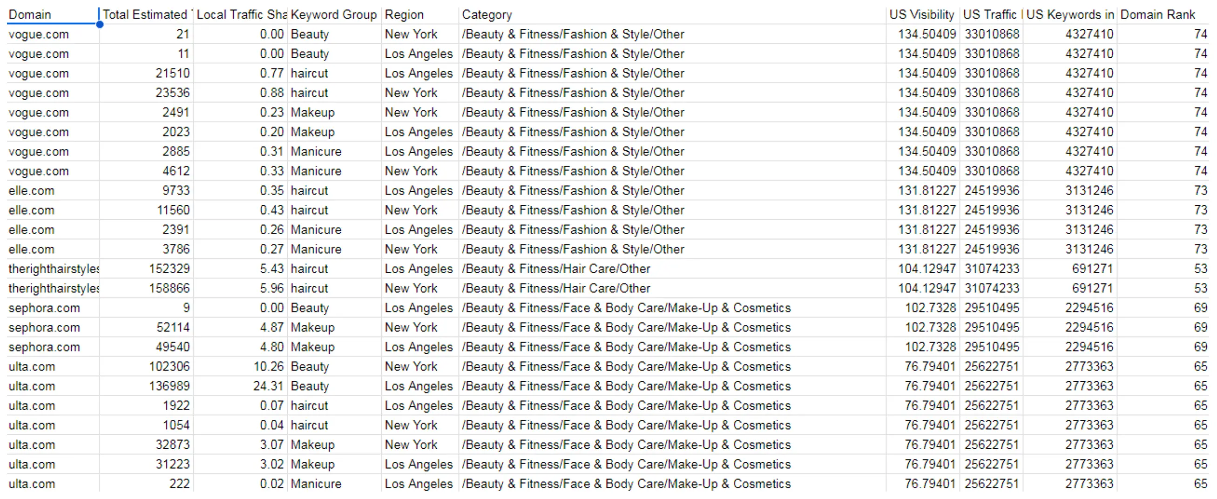1217x499 pixels.
Task: Click the blue selection handle on Domain cell
Action: pos(100,25)
